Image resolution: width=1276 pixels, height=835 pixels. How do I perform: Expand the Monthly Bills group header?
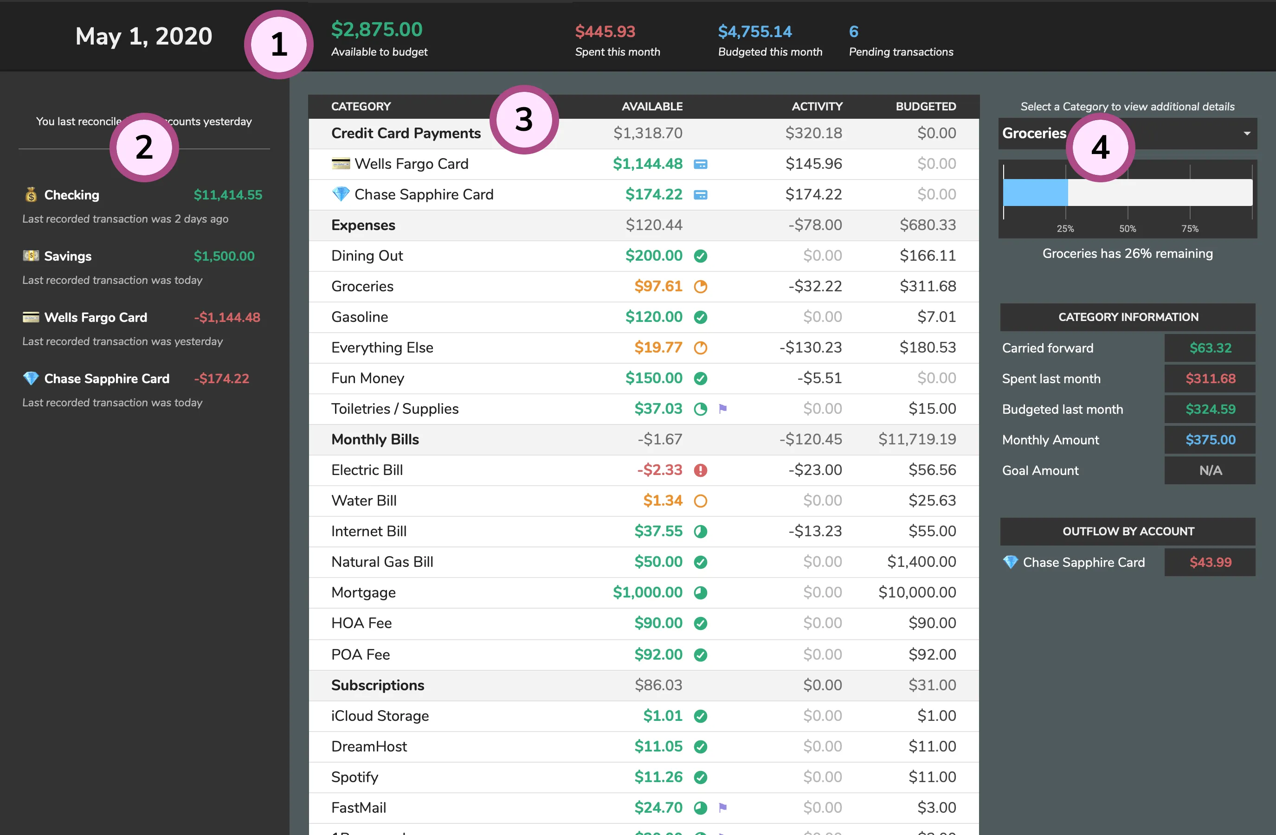[x=375, y=439]
